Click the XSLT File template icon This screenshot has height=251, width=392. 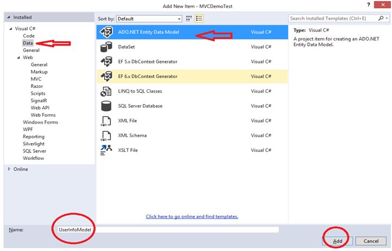coord(106,150)
